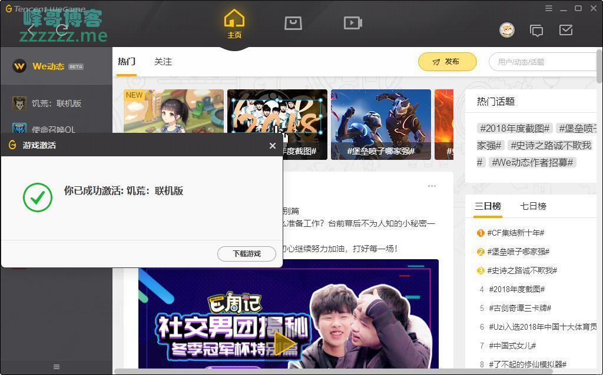
Task: Open ranking item #古剑奇谭三卡牌#
Action: [520, 308]
